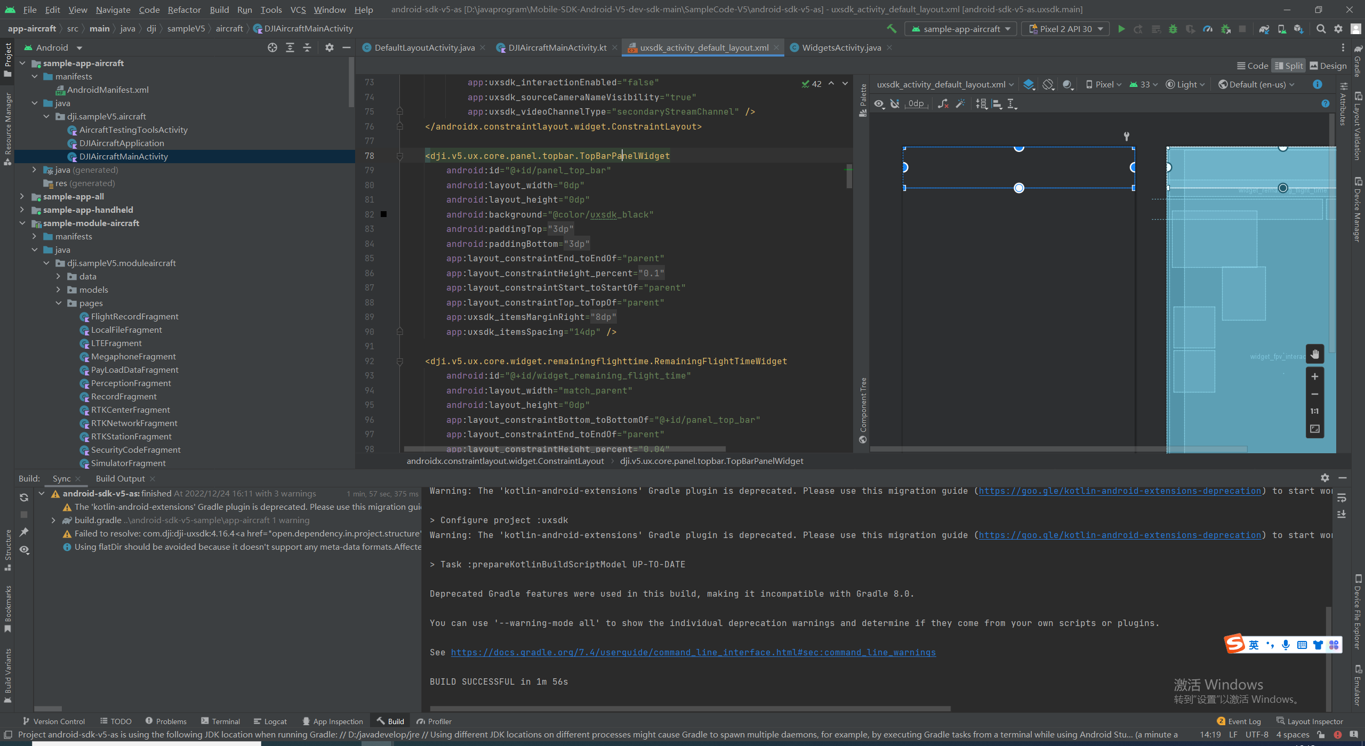Toggle autoconnect magnet in layout toolbar
This screenshot has width=1365, height=746.
pyautogui.click(x=895, y=104)
